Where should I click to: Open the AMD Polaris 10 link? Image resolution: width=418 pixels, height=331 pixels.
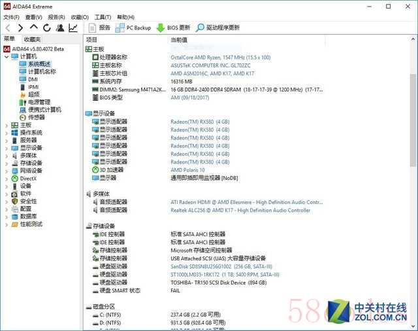(x=187, y=170)
